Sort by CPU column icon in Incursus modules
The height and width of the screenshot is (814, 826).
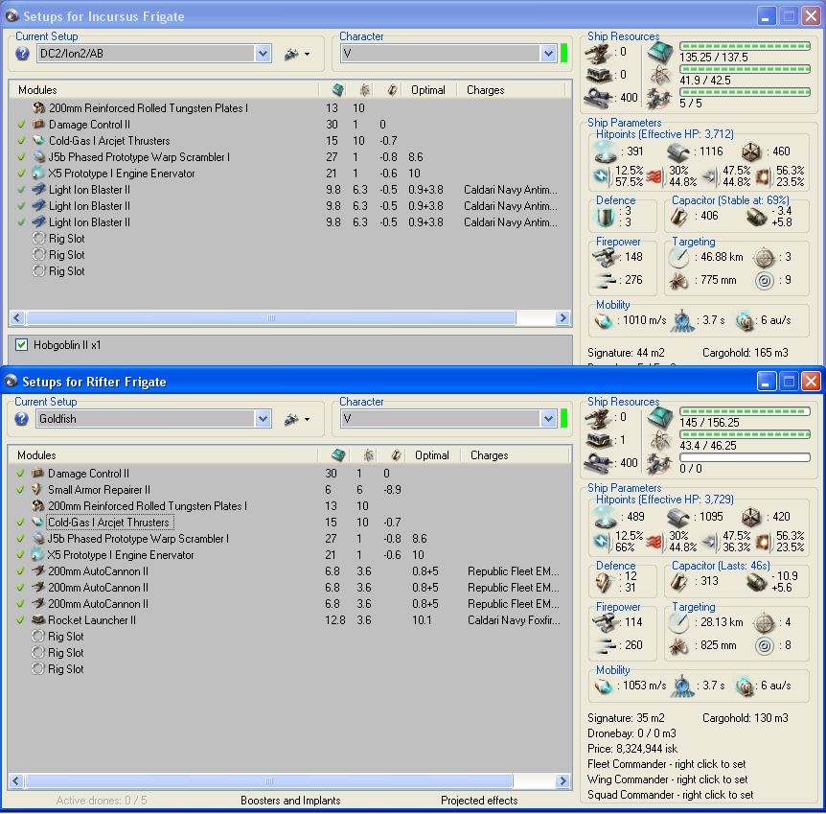coord(338,89)
